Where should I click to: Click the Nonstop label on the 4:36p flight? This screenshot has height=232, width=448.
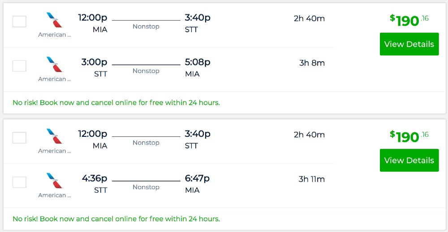146,187
